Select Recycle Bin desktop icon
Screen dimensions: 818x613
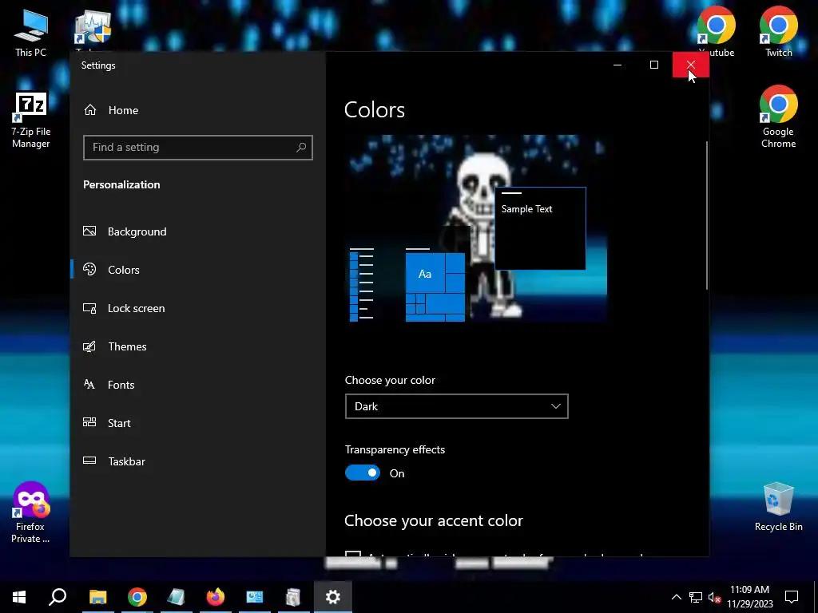[778, 507]
